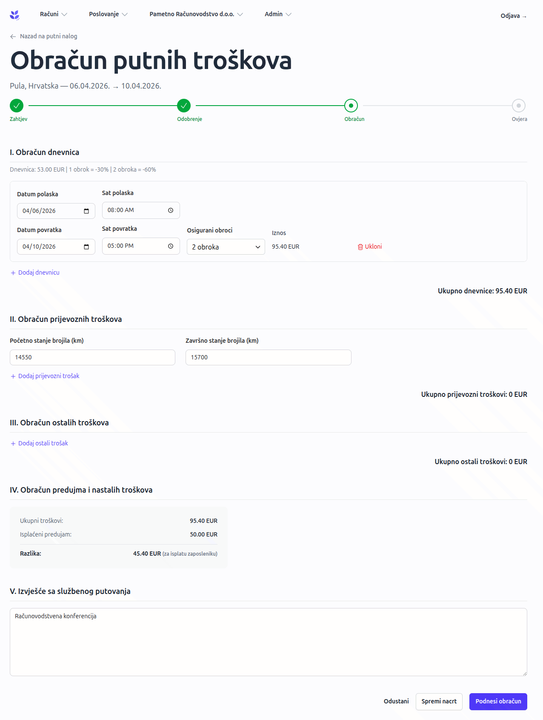Open the Admin menu

[x=277, y=14]
